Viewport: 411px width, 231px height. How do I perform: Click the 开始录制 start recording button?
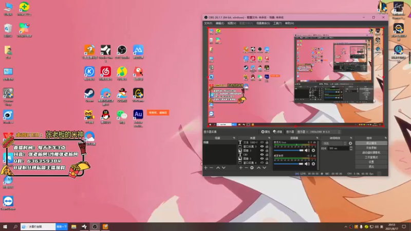coord(371,148)
